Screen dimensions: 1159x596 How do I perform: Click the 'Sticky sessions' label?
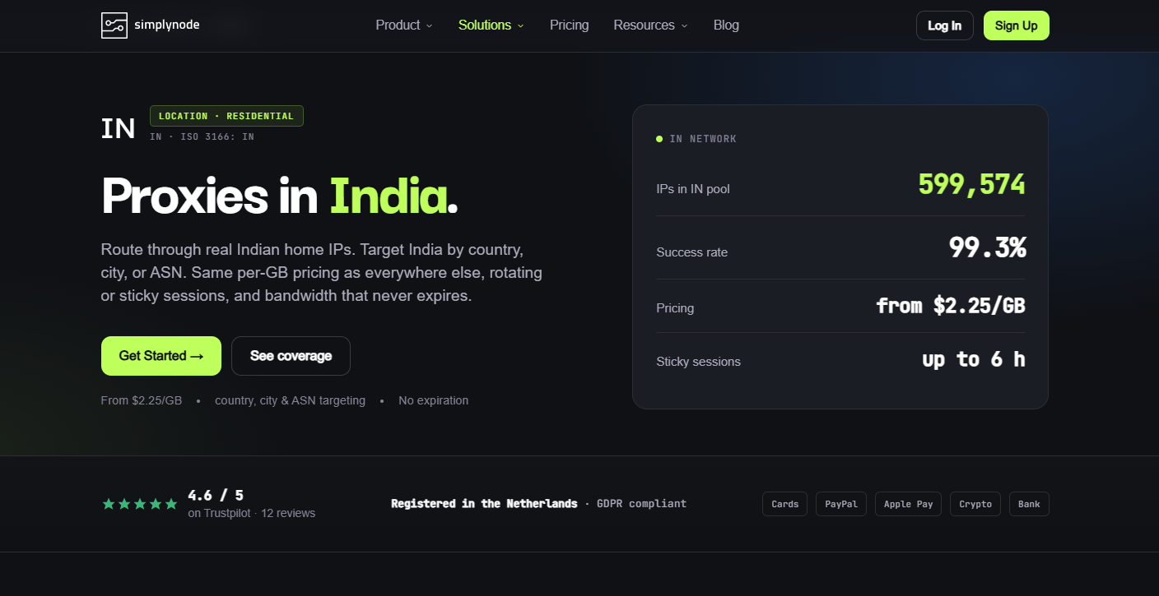(x=698, y=362)
